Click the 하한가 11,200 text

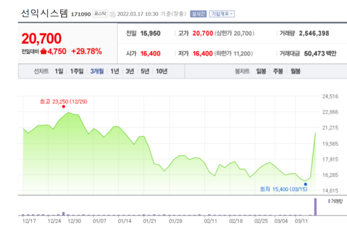pos(234,54)
